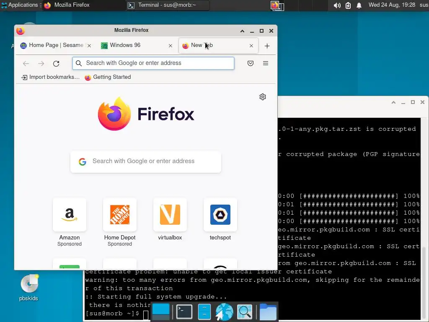The width and height of the screenshot is (429, 322).
Task: Open a new tab with plus button
Action: [x=267, y=46]
